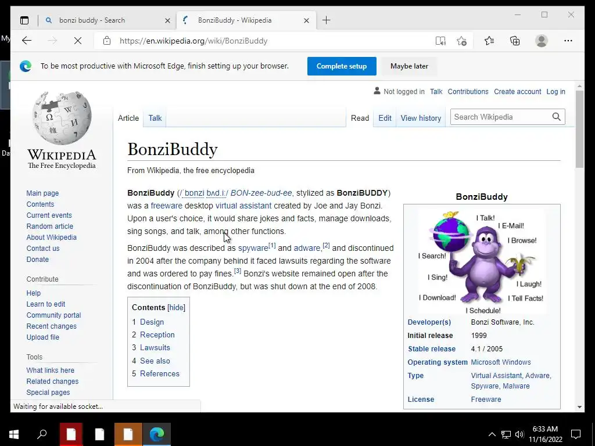This screenshot has width=595, height=446.
Task: Open the adware link in the article text
Action: [307, 248]
